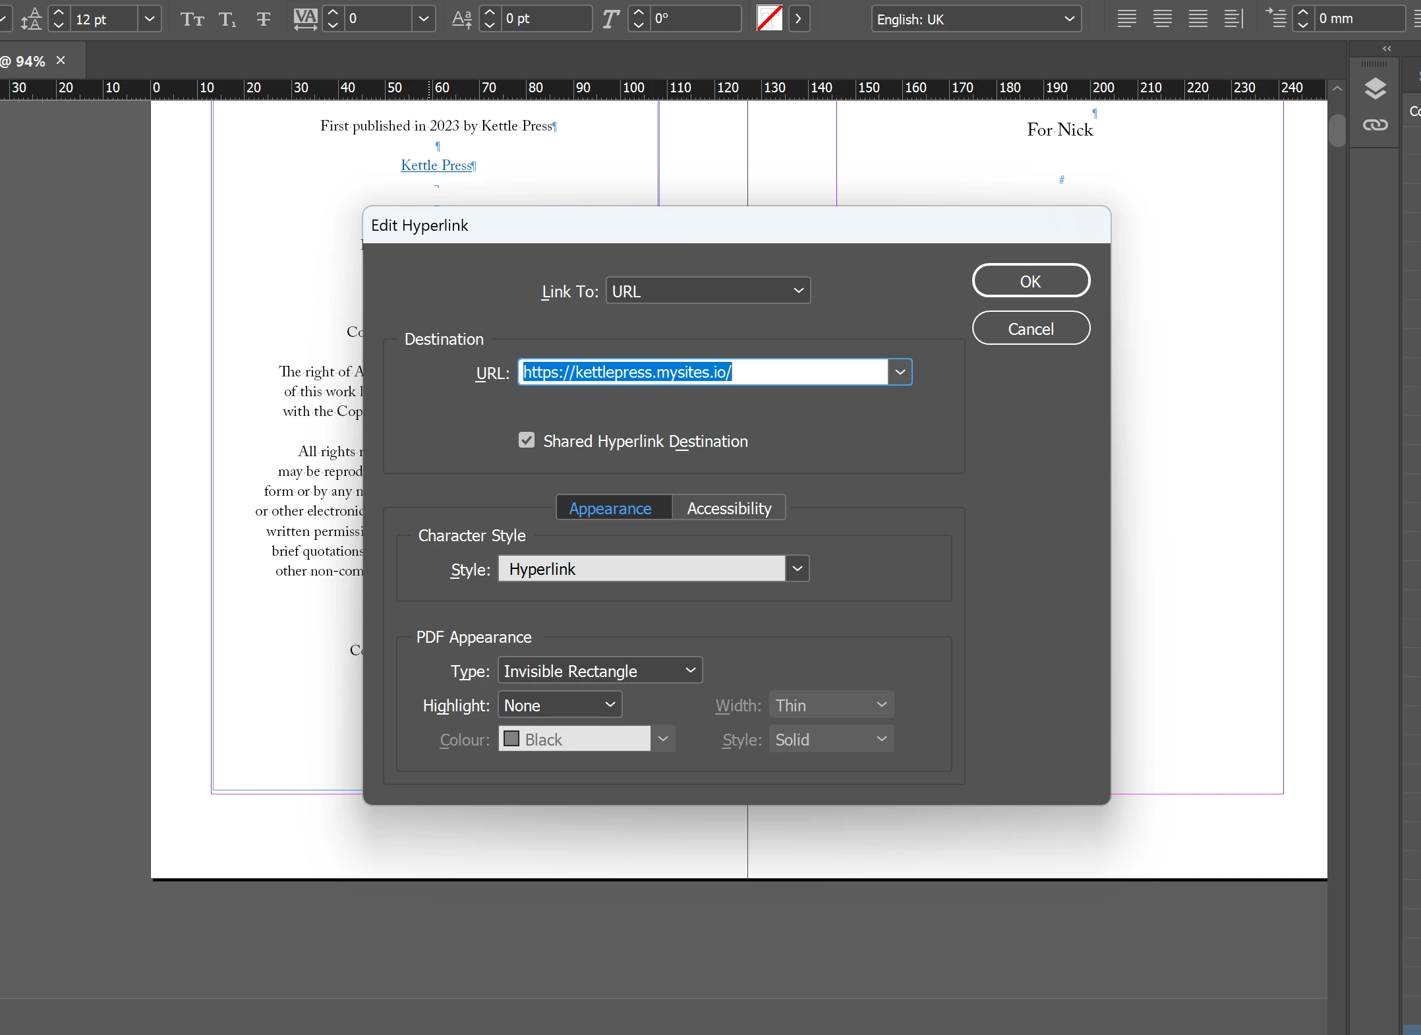Screen dimensions: 1421x1035
Task: Switch to the Accessibility tab
Action: [729, 508]
